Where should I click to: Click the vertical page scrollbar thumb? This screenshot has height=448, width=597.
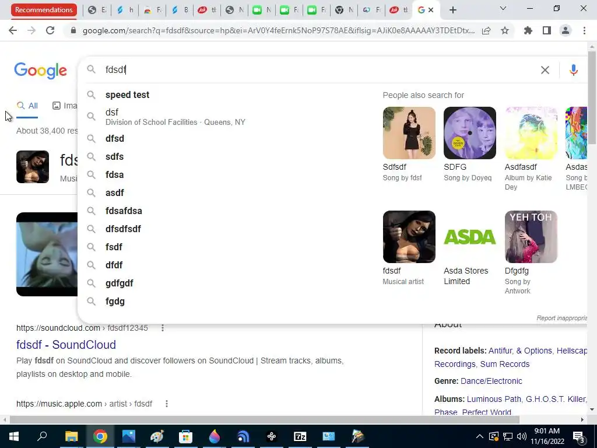pos(591,97)
